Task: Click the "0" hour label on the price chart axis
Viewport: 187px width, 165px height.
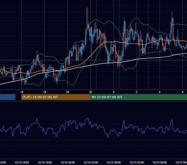Action: click(114, 92)
